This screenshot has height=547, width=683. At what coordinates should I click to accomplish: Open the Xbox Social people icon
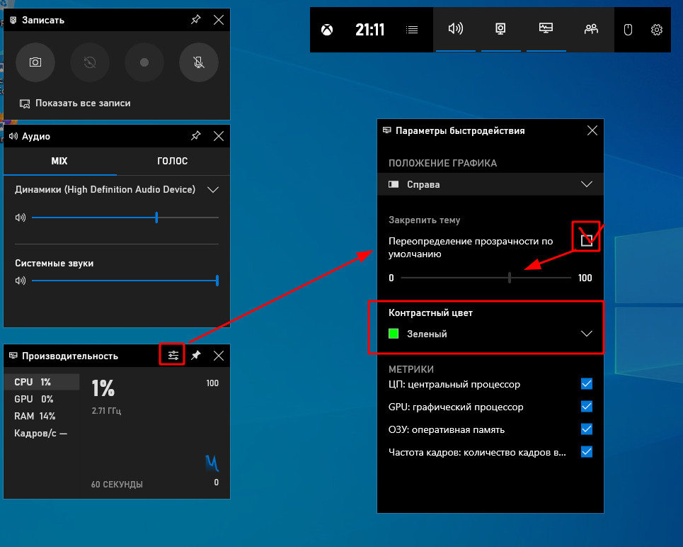(x=591, y=29)
